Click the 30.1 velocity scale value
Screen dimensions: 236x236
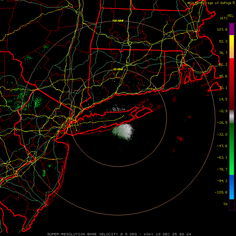click(223, 88)
